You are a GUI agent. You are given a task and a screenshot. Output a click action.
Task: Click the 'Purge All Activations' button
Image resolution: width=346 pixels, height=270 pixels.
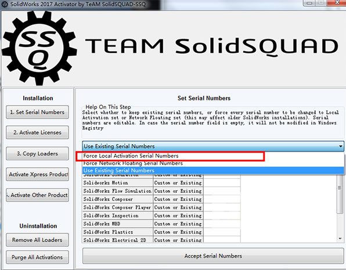tap(37, 257)
